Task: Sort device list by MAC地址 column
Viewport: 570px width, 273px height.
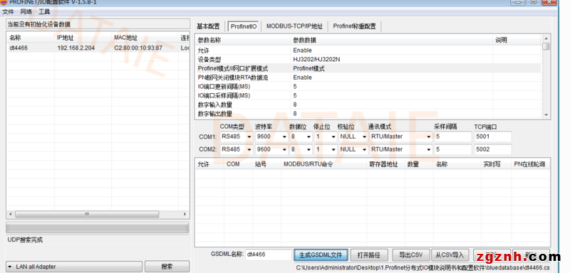Action: click(145, 38)
